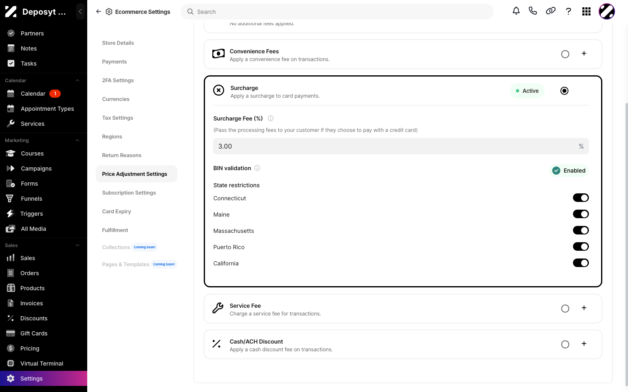Image resolution: width=628 pixels, height=392 pixels.
Task: Click the phone dialer icon
Action: [533, 11]
